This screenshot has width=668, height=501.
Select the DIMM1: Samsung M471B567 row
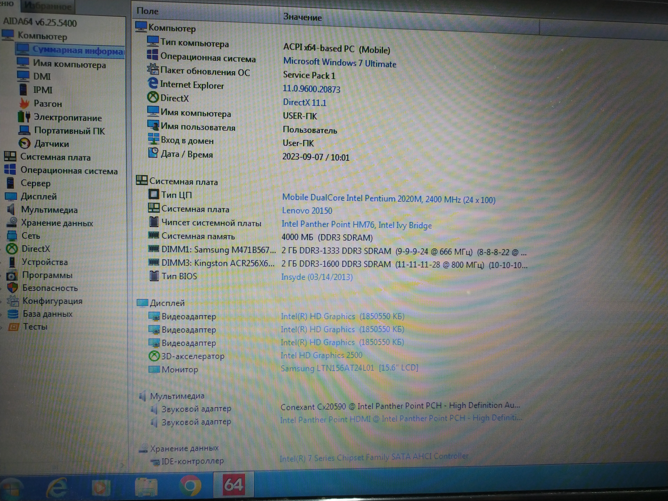337,250
